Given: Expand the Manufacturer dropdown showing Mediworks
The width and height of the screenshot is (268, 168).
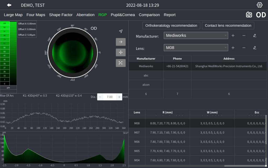Looking at the screenshot, I should [196, 35].
